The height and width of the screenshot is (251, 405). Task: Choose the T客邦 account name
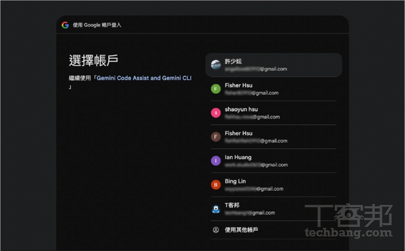click(x=232, y=206)
